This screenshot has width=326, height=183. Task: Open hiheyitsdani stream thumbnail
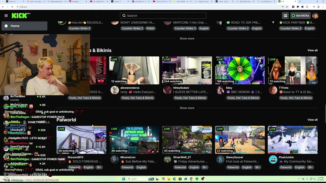coord(187,70)
